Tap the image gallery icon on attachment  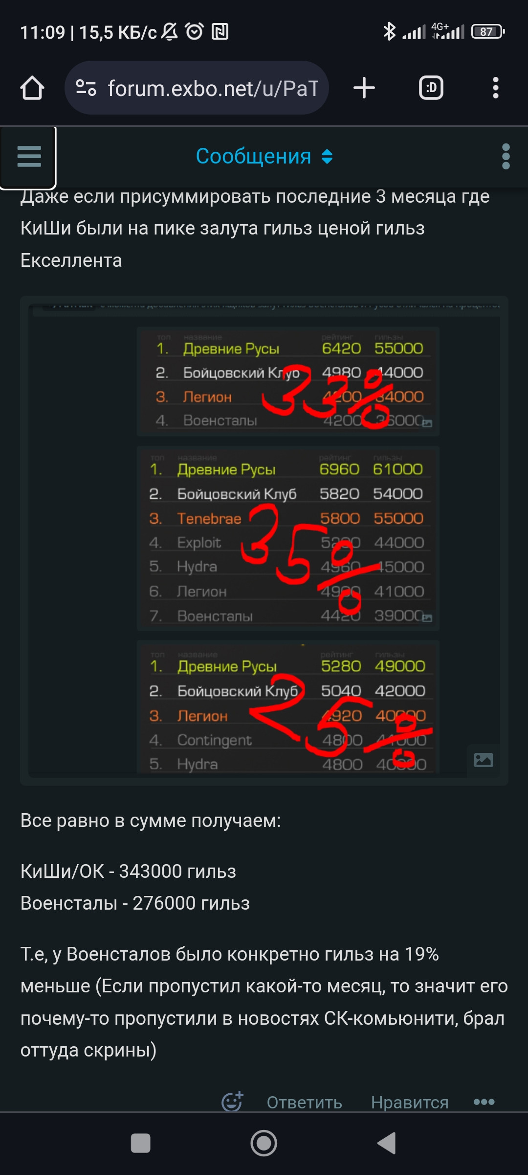483,760
